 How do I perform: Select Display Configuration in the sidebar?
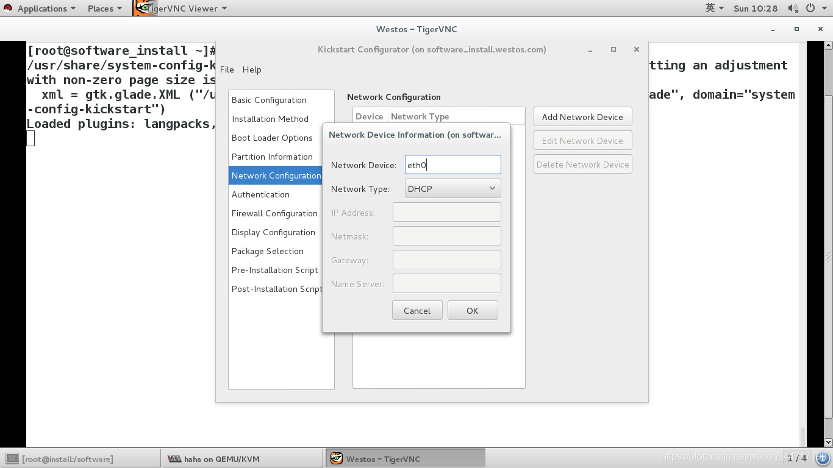[x=276, y=232]
